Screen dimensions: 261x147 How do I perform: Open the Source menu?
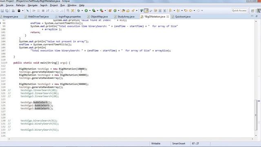coord(9,5)
